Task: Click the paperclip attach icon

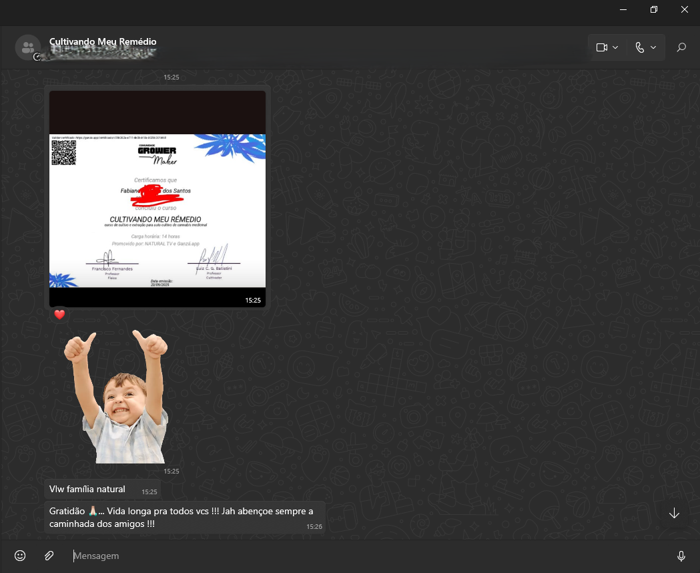Action: tap(49, 556)
